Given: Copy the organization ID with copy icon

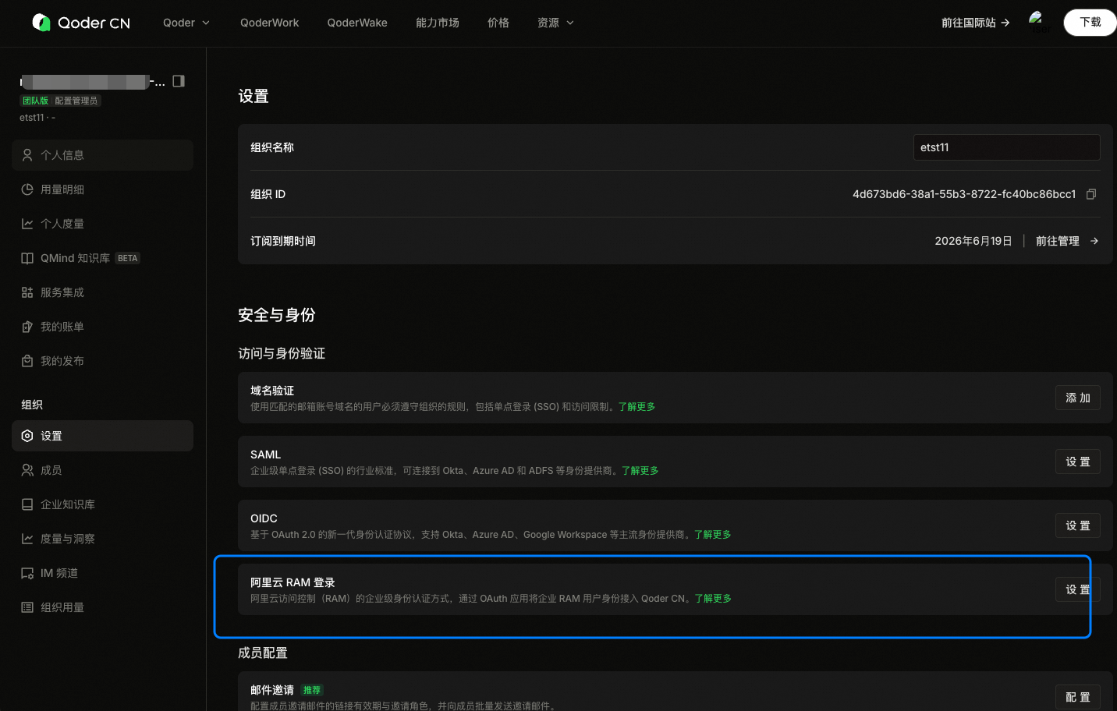Looking at the screenshot, I should point(1091,194).
